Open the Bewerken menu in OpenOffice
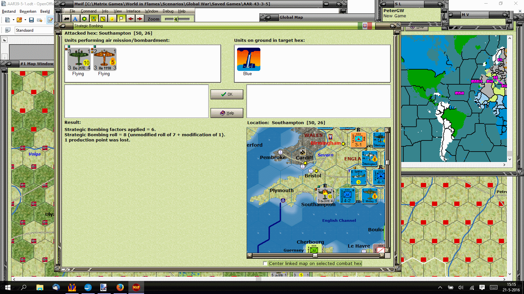The width and height of the screenshot is (524, 294). point(28,11)
